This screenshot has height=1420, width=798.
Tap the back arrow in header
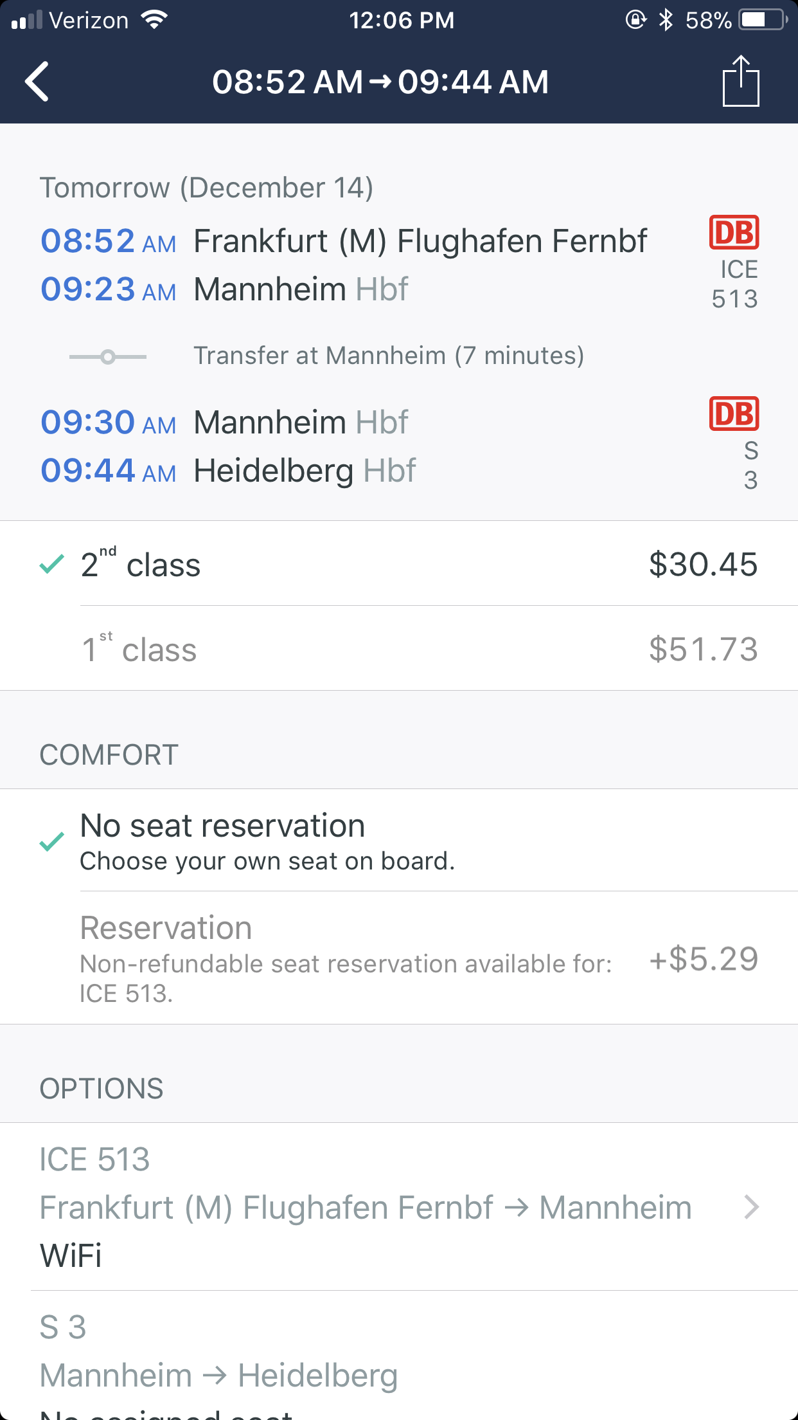coord(37,82)
